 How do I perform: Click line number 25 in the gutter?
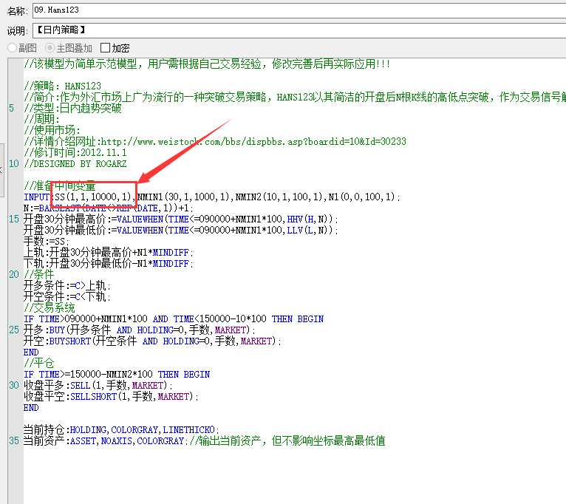coord(13,330)
